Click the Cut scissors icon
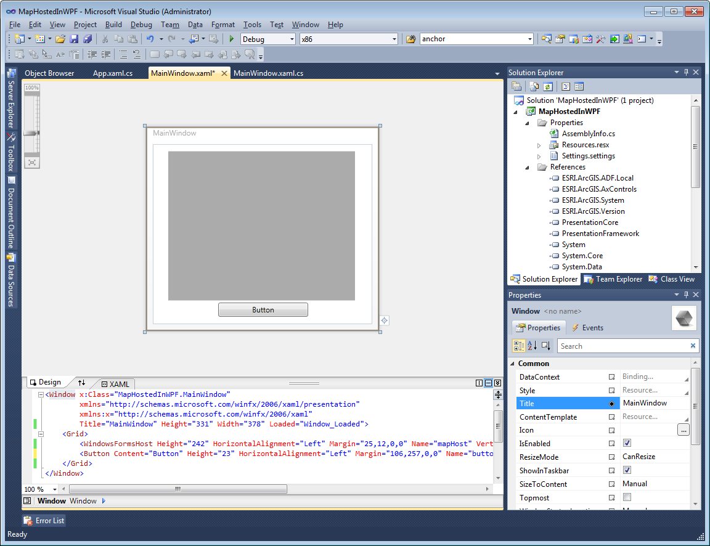This screenshot has width=710, height=546. (x=105, y=39)
